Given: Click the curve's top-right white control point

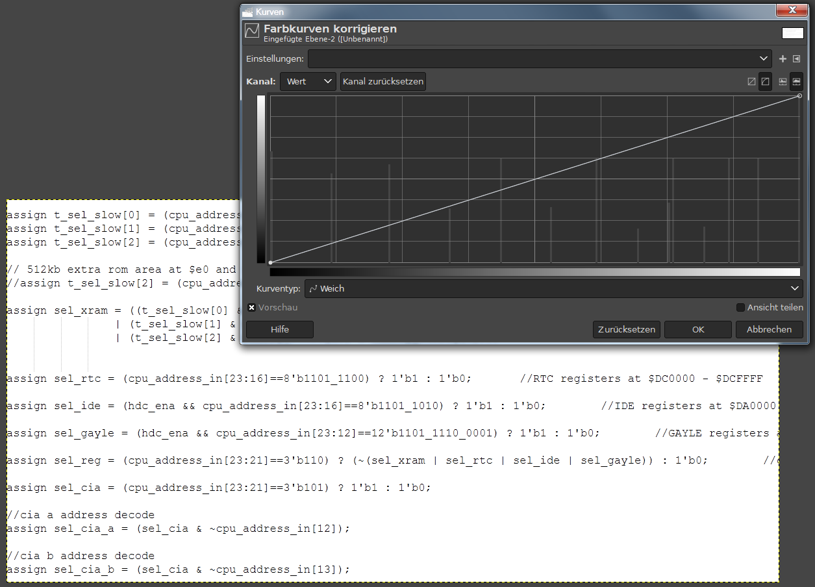Looking at the screenshot, I should pos(799,96).
